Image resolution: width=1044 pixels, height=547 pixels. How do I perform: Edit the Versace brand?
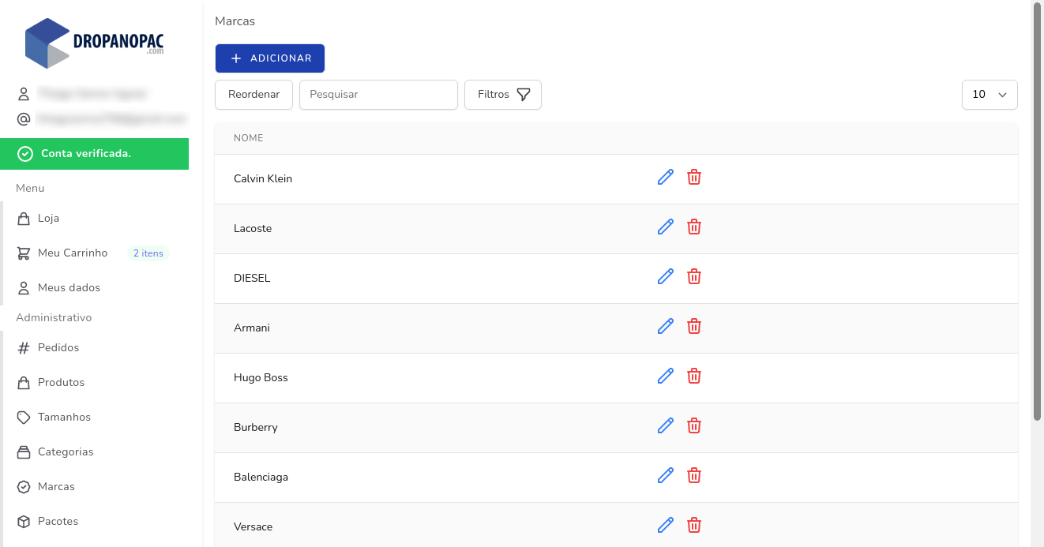point(666,525)
